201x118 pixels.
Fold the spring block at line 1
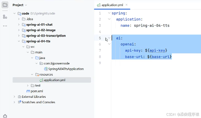tap(109, 13)
